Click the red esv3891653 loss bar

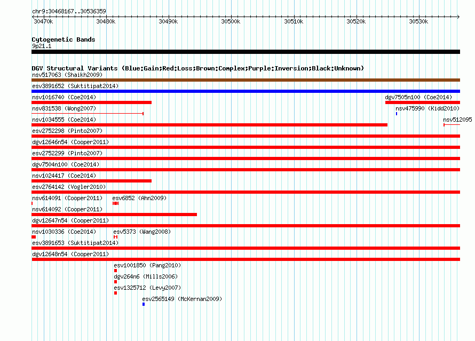[x=246, y=248]
